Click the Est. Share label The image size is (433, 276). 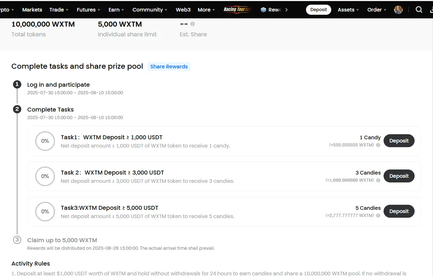click(193, 35)
